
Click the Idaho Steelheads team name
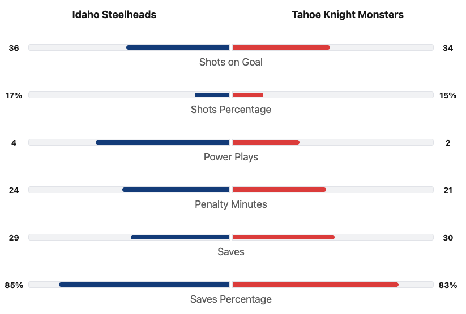point(114,15)
